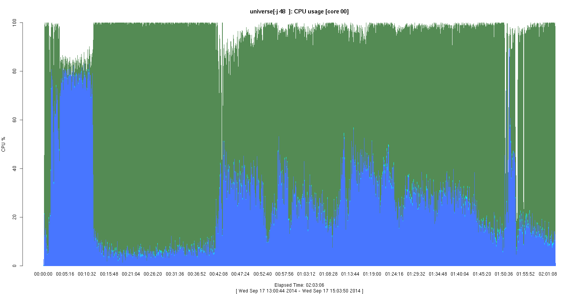
Task: Click the x-axis time label 00:52:40
Action: click(263, 274)
